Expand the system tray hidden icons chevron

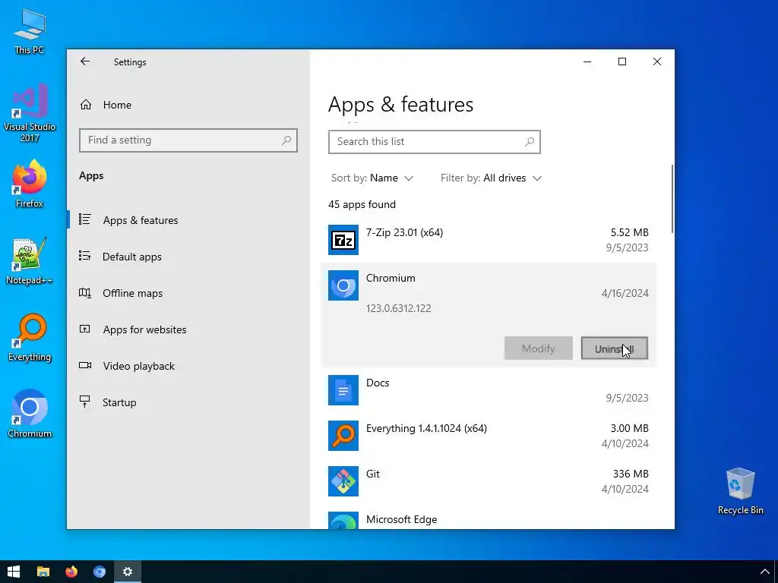tap(764, 572)
